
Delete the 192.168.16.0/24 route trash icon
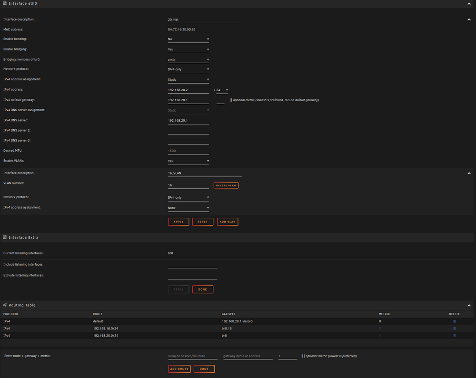(x=455, y=328)
